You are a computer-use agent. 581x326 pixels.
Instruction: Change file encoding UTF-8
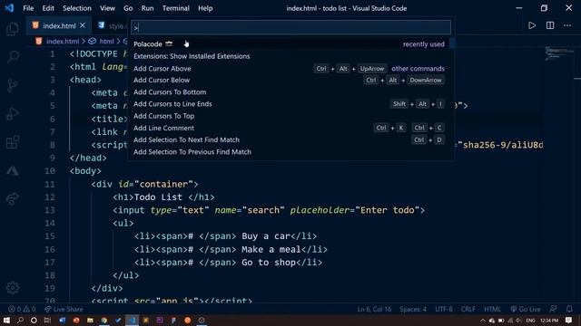pos(444,309)
